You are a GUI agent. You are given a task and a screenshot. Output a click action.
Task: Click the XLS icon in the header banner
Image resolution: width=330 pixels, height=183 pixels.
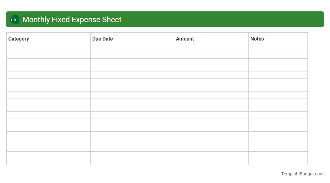[x=14, y=19]
